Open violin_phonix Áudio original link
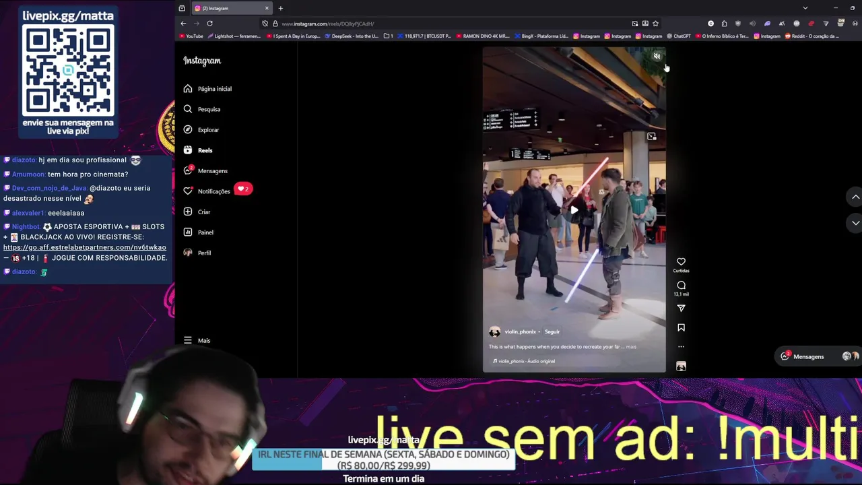The width and height of the screenshot is (862, 485). pyautogui.click(x=524, y=361)
